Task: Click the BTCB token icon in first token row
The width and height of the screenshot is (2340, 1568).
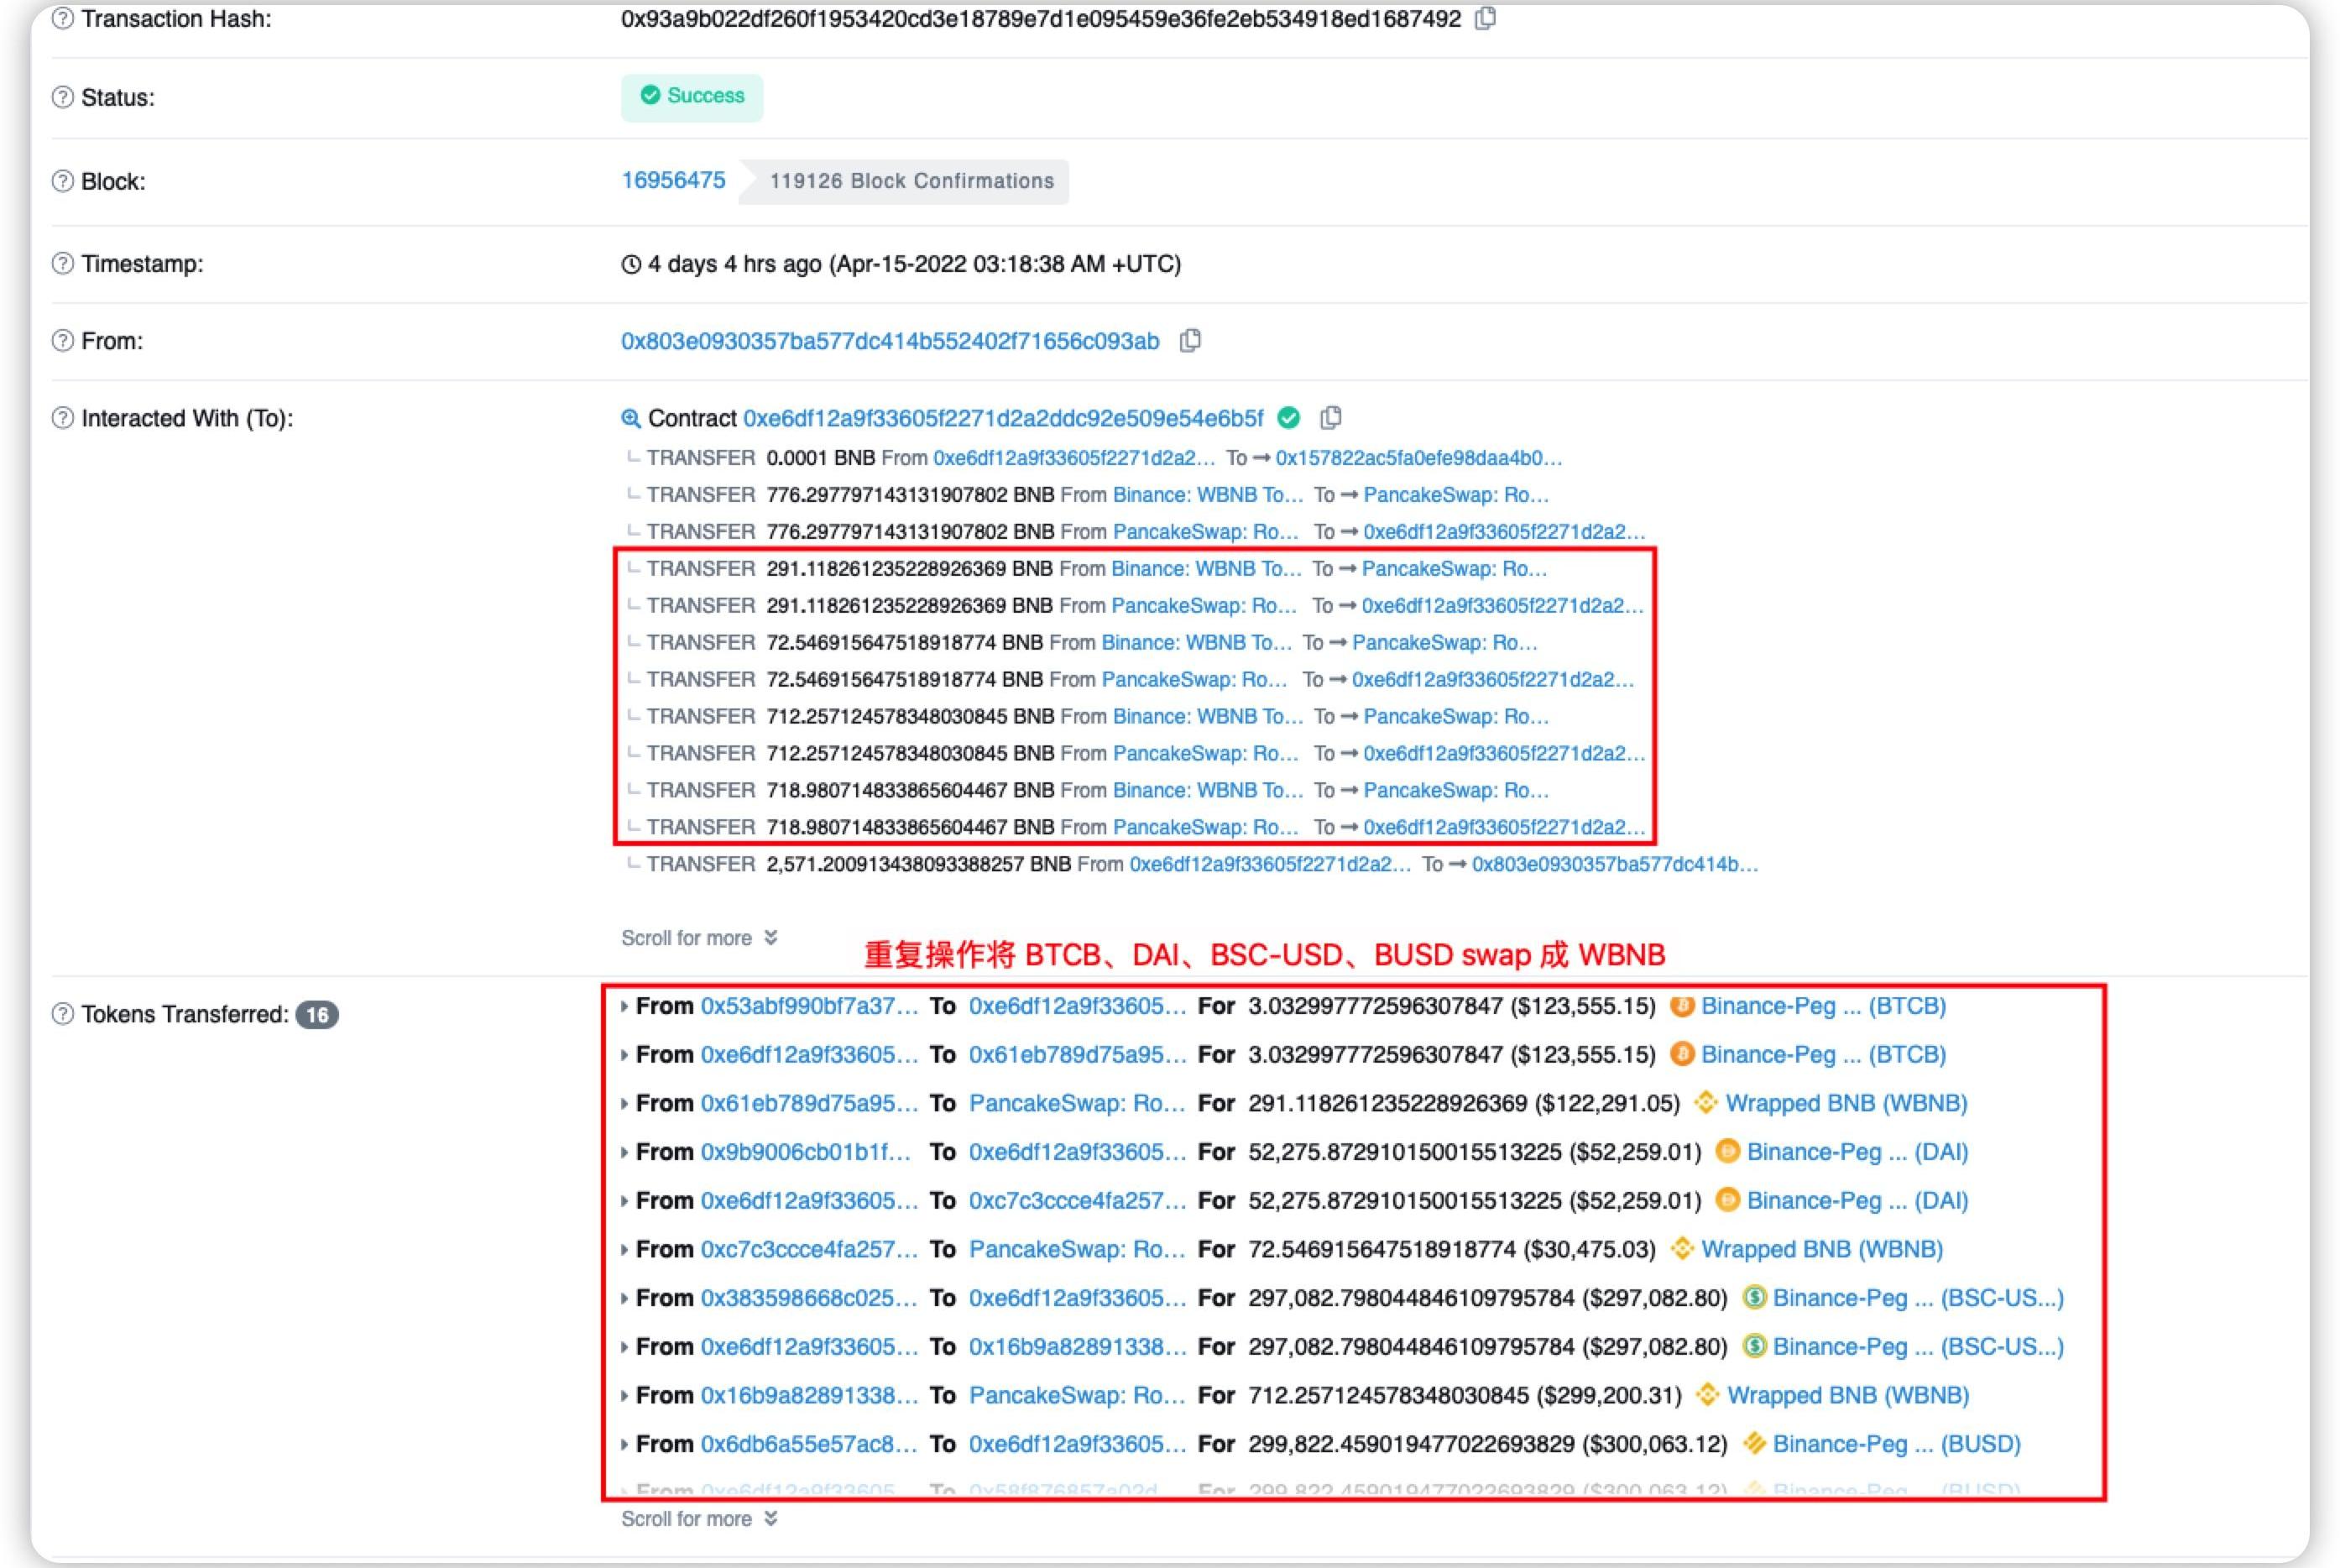Action: pyautogui.click(x=1682, y=1006)
